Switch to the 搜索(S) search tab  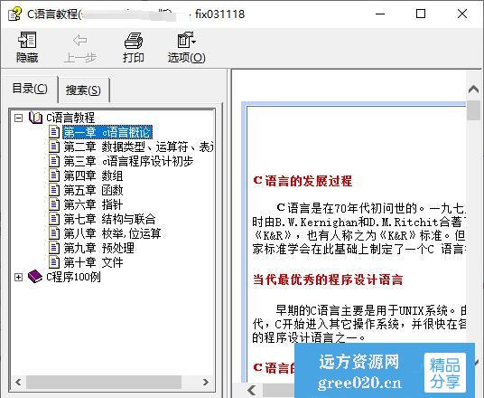[83, 90]
